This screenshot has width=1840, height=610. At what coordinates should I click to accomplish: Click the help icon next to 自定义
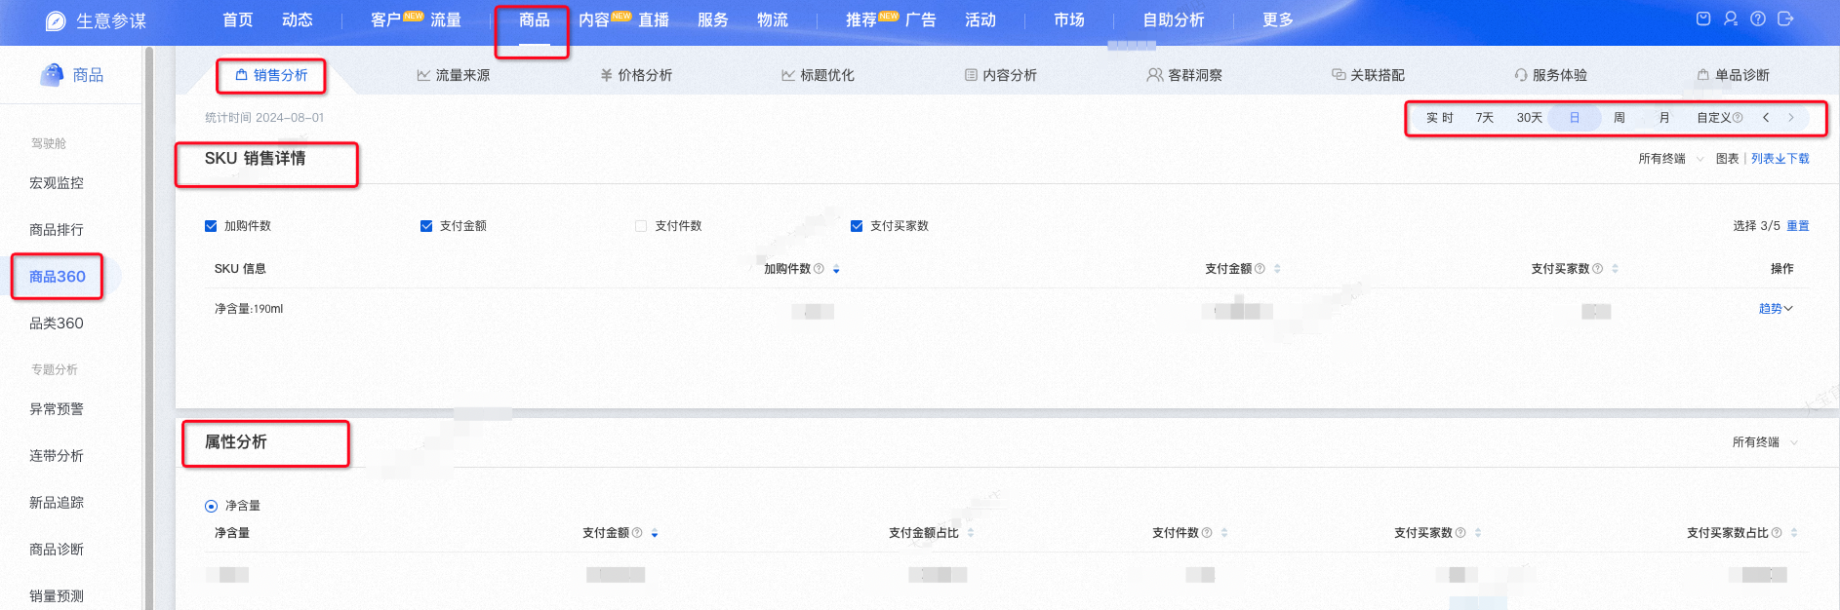click(1738, 118)
